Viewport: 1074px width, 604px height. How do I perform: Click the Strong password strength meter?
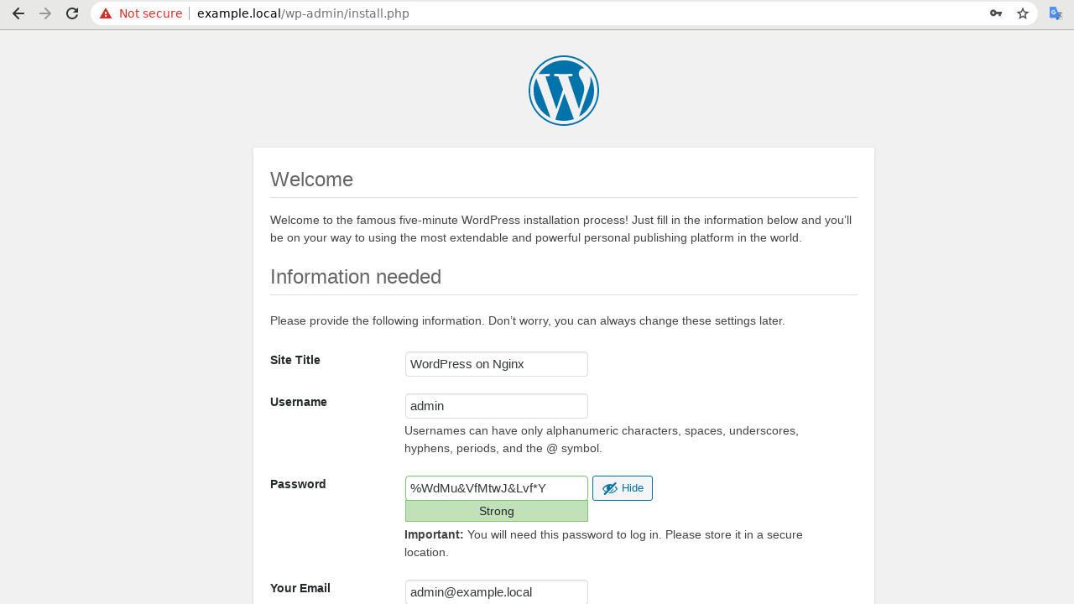coord(496,511)
